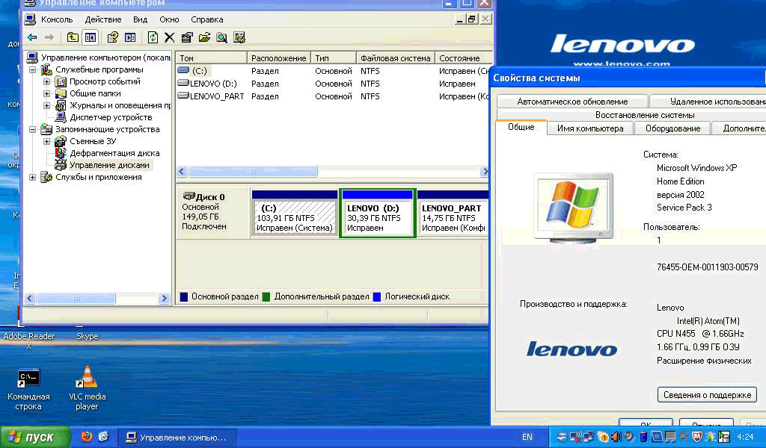
Task: Click the settings list toolbar icon
Action: click(239, 37)
